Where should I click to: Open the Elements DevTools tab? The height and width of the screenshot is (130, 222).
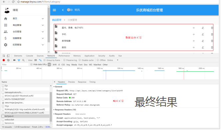pos(18,56)
